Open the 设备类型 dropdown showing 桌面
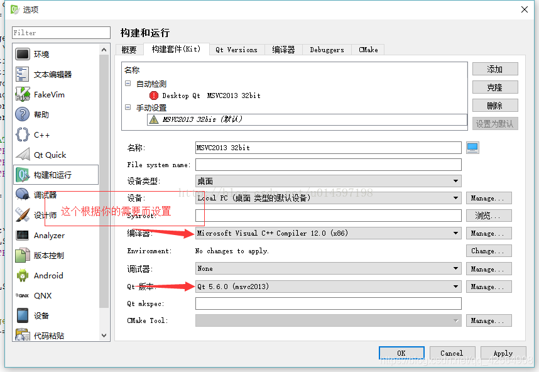 (329, 181)
